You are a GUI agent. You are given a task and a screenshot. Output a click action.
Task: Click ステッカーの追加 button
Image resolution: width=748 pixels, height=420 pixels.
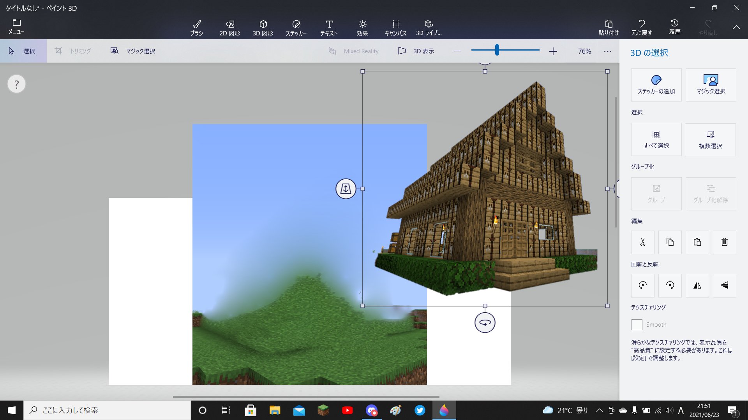coord(656,85)
